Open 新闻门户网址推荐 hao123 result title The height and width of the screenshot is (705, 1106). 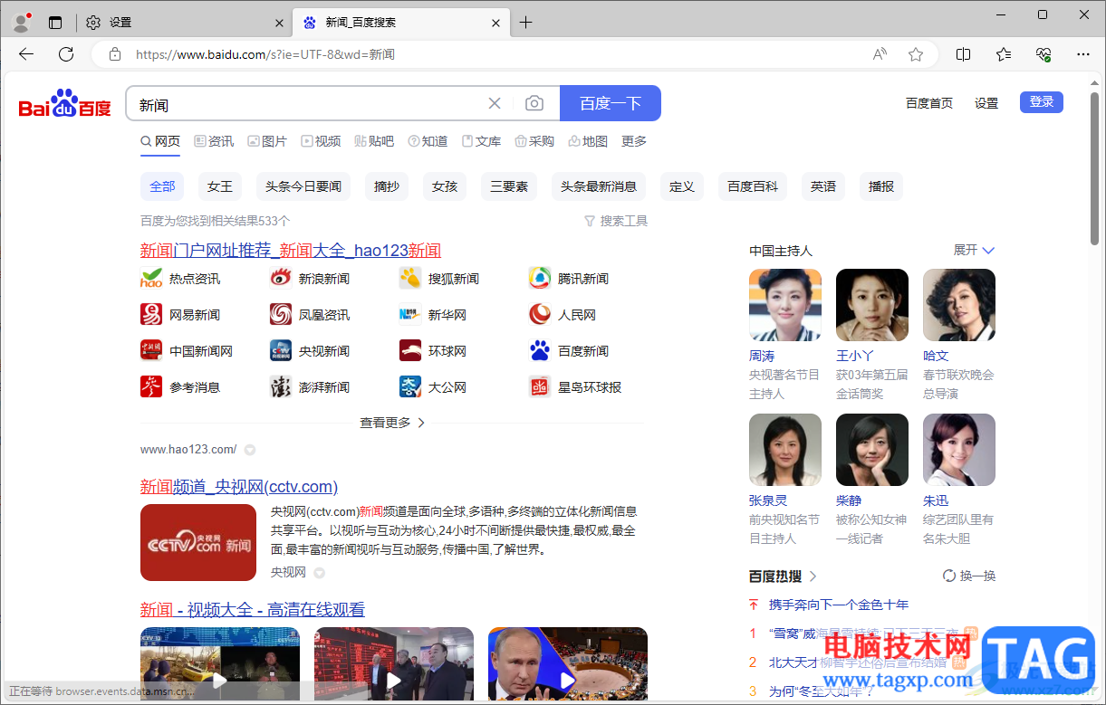[291, 251]
